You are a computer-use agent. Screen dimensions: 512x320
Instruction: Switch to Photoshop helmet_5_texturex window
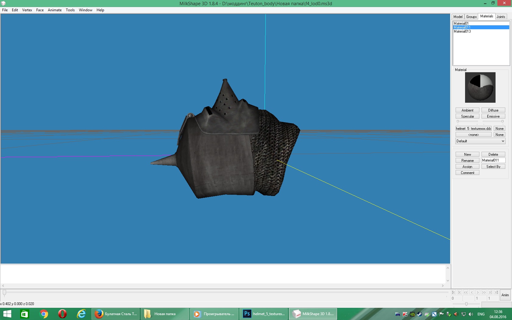(x=264, y=314)
